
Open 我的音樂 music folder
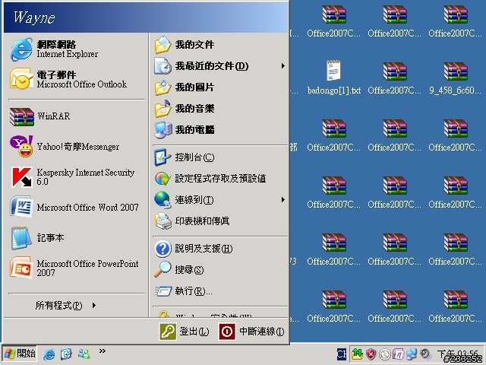pos(220,109)
